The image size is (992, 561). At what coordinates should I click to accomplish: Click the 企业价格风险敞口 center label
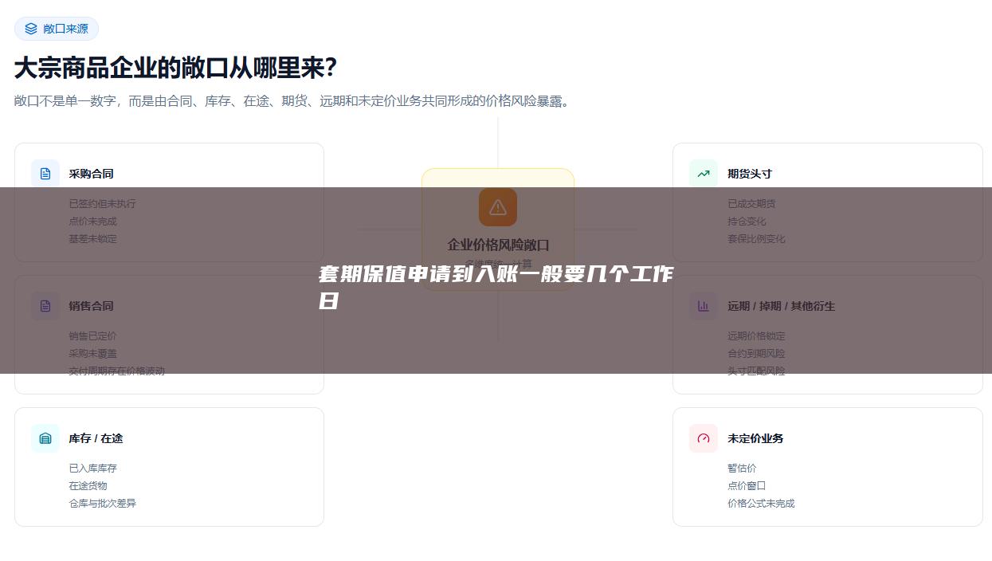tap(498, 245)
